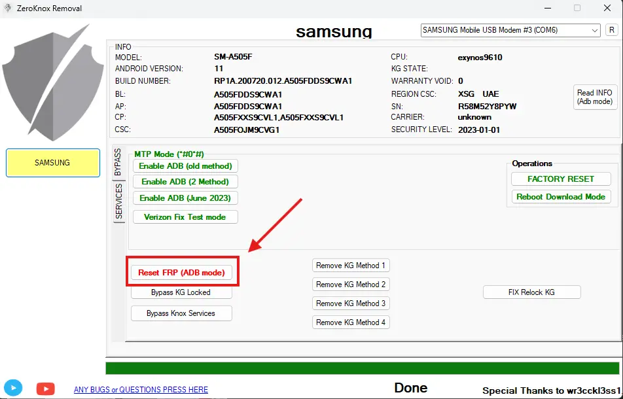Click the CSC value A505FOJM9CVG1
This screenshot has height=399, width=623.
coord(247,130)
